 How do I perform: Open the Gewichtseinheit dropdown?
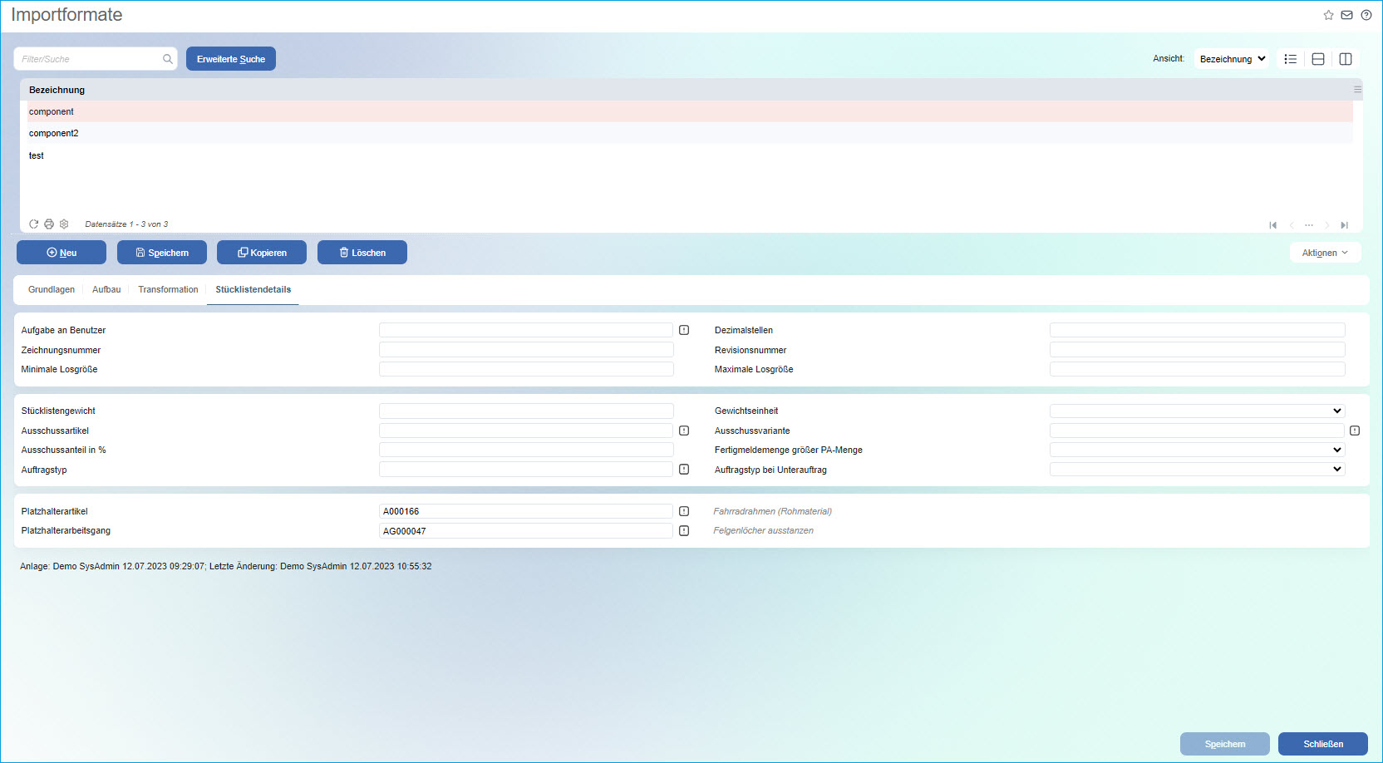1197,411
